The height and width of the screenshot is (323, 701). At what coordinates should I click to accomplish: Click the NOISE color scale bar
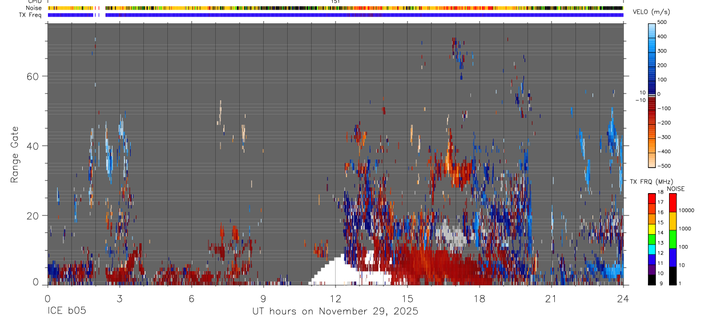point(672,239)
